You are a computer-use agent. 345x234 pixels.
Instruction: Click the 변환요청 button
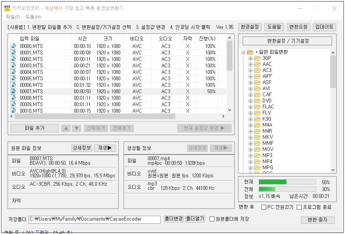(298, 27)
